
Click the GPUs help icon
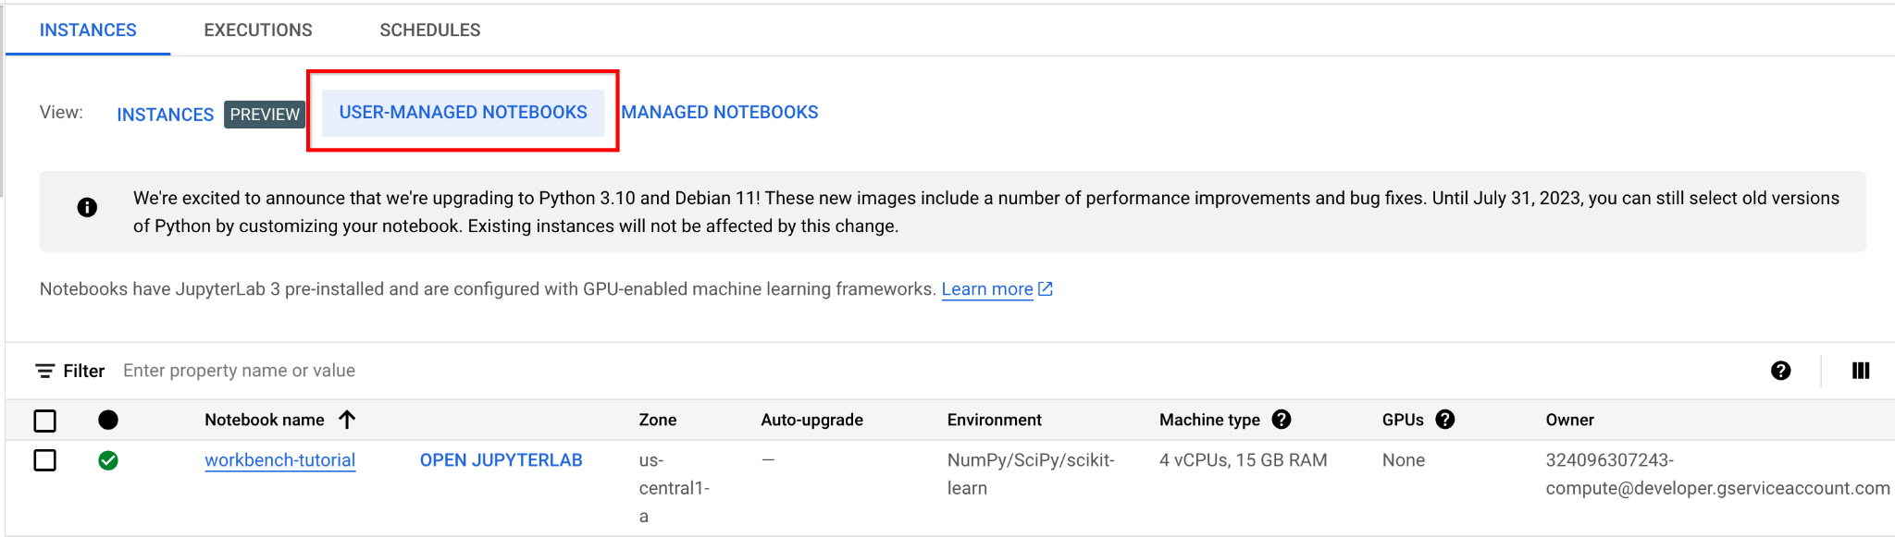coord(1445,420)
